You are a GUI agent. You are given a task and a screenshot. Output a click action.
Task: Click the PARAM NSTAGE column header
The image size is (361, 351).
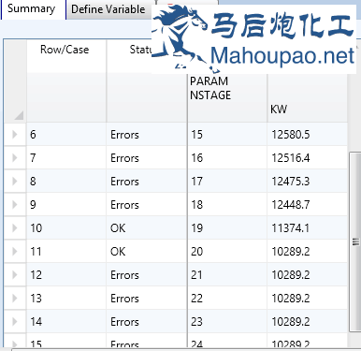click(x=227, y=97)
